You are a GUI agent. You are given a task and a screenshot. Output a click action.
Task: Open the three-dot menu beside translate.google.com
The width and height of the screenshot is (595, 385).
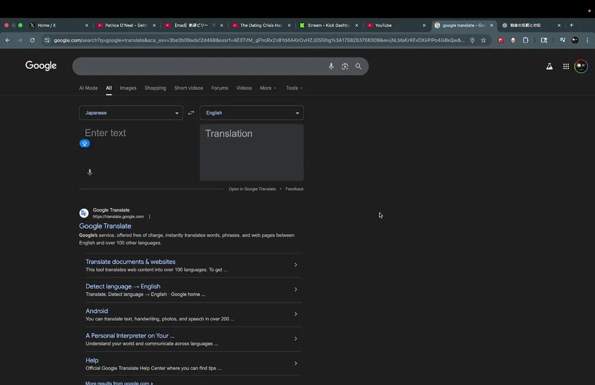point(150,217)
